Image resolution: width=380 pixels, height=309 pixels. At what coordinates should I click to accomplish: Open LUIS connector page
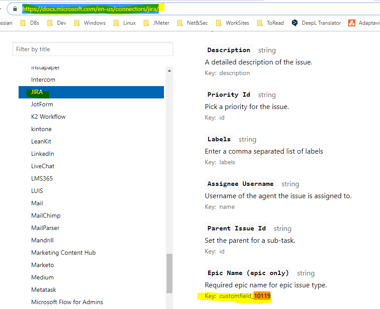[37, 191]
